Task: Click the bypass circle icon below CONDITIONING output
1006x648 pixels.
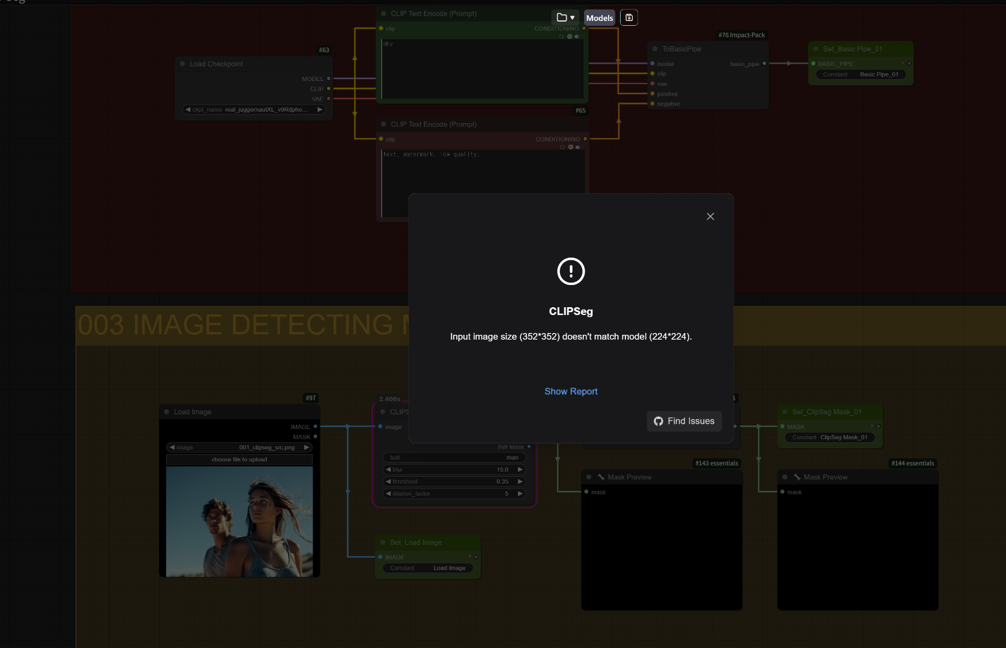Action: pos(561,37)
